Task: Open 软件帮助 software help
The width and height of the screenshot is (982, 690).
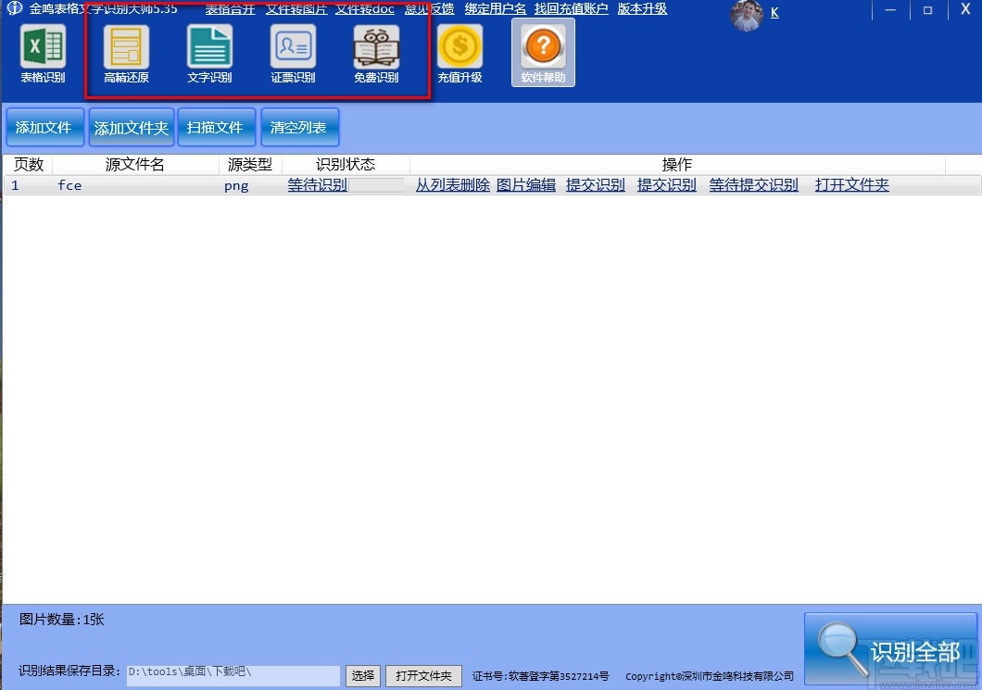Action: coord(542,53)
